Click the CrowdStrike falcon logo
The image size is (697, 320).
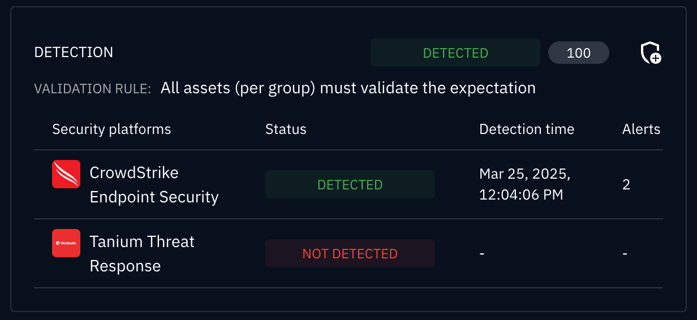pos(66,174)
